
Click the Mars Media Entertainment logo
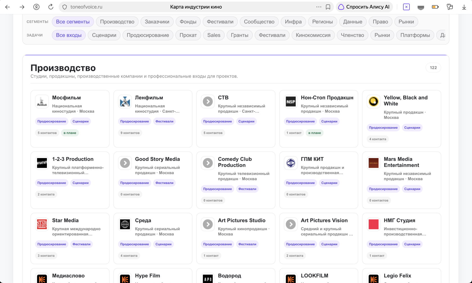pyautogui.click(x=373, y=163)
